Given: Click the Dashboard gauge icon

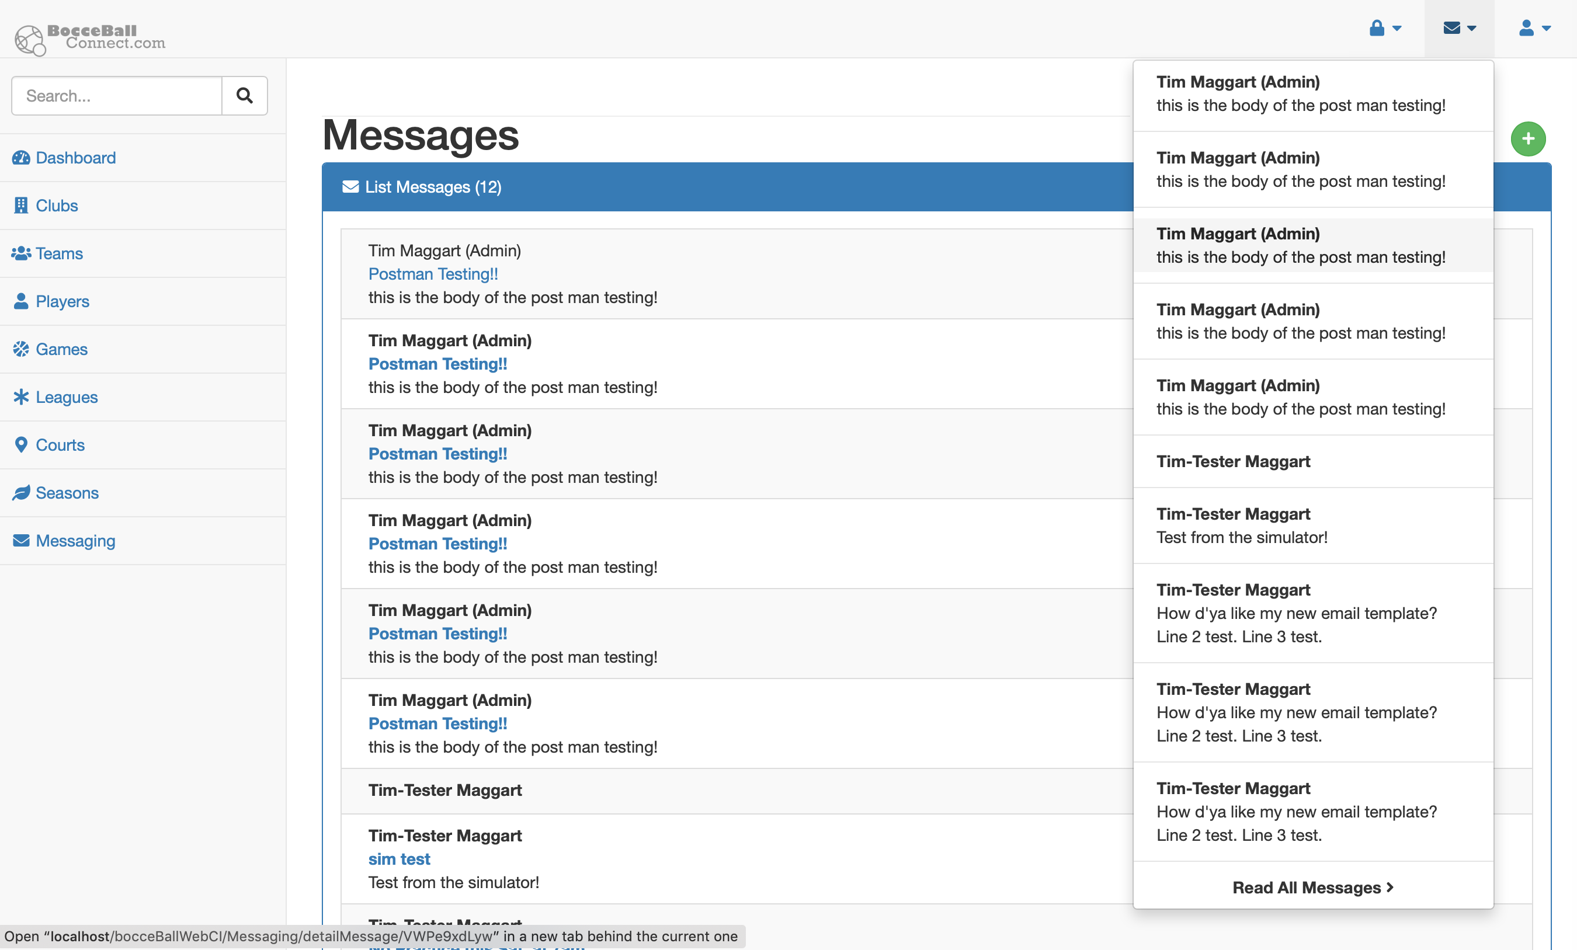Looking at the screenshot, I should [x=21, y=158].
